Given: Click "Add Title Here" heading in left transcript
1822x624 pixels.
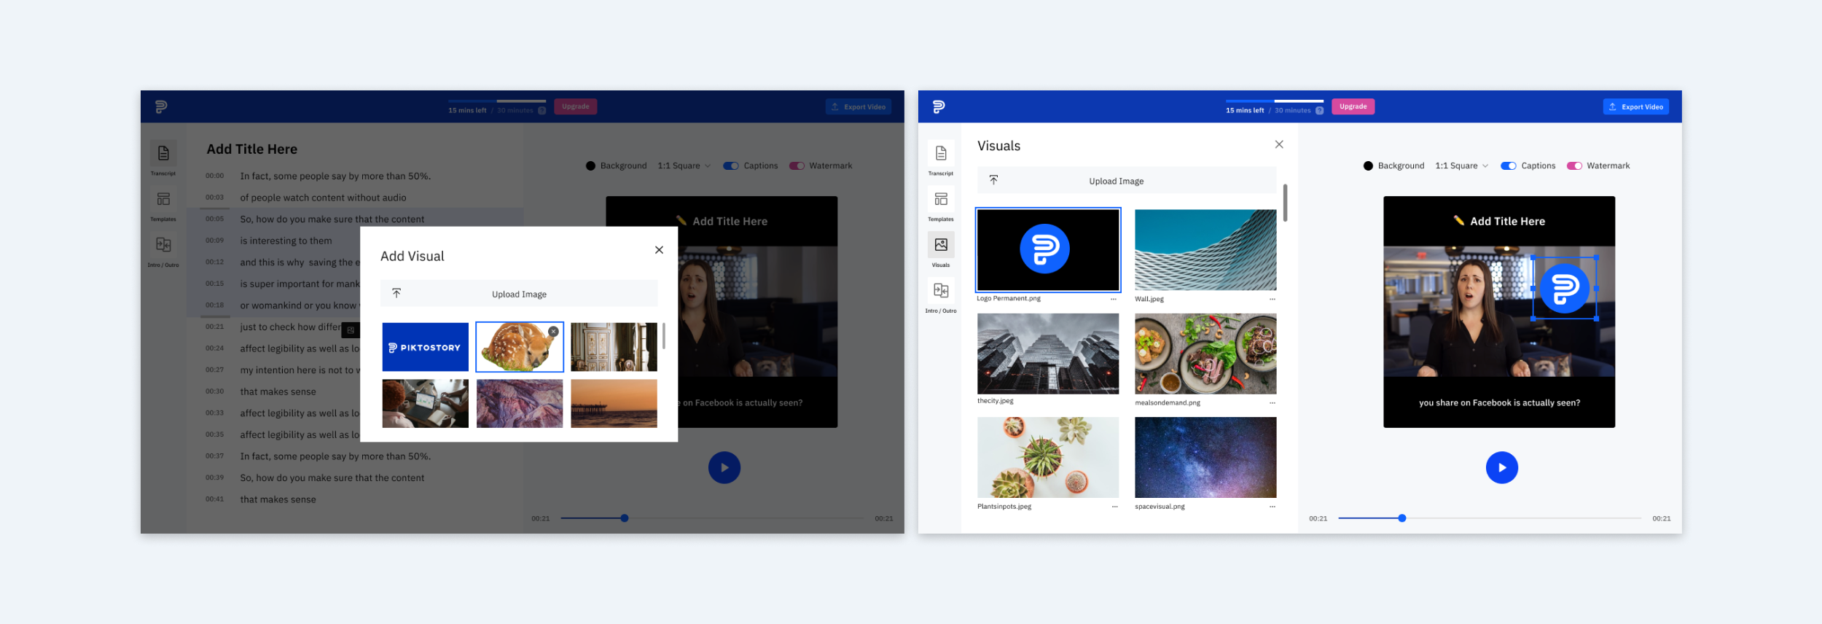Looking at the screenshot, I should [x=252, y=149].
